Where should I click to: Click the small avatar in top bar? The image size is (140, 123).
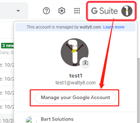[127, 11]
